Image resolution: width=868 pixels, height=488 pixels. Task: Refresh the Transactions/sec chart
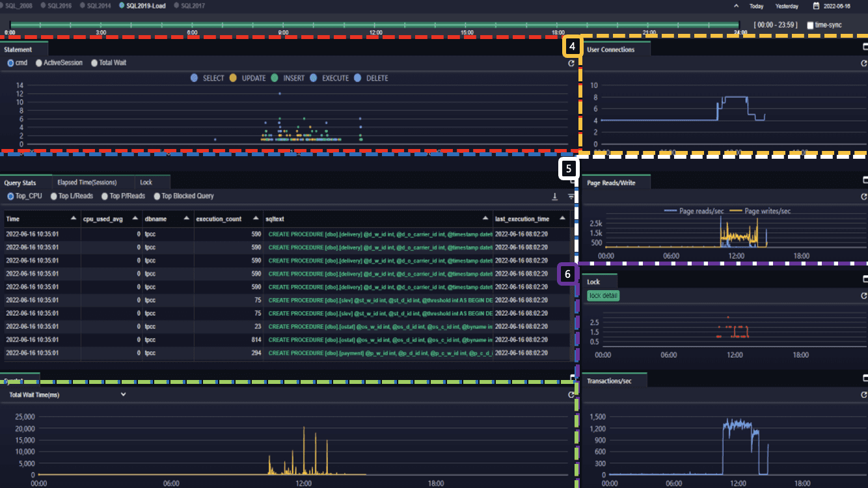863,395
